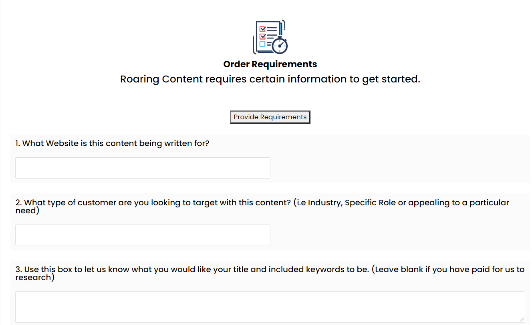Click the question 3 title and keywords label

click(x=192, y=269)
